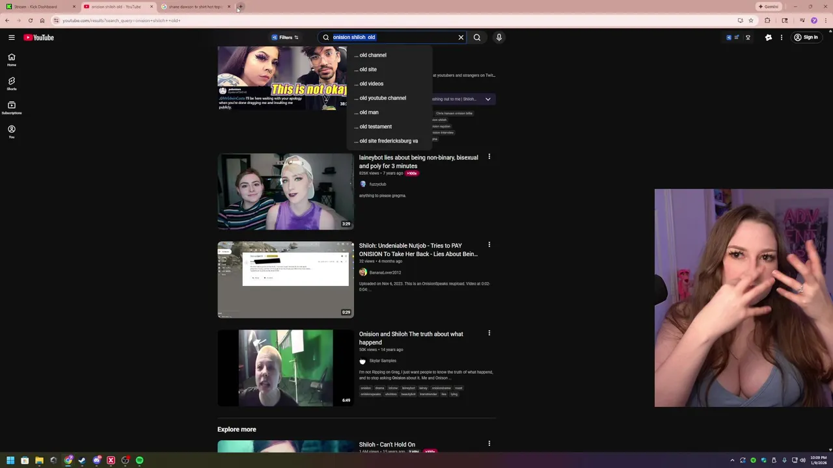Open "Shiloh - Can't Hold On" video title
The image size is (833, 468).
click(x=387, y=445)
